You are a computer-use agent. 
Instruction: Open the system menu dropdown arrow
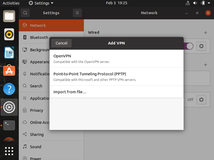click(209, 3)
